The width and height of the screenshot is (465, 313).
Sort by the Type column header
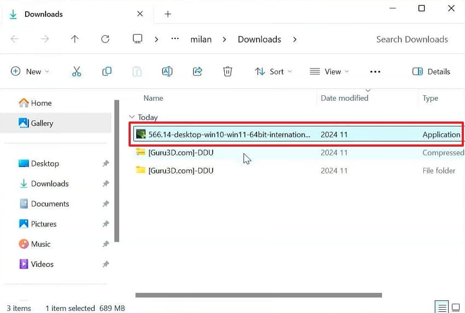point(430,98)
